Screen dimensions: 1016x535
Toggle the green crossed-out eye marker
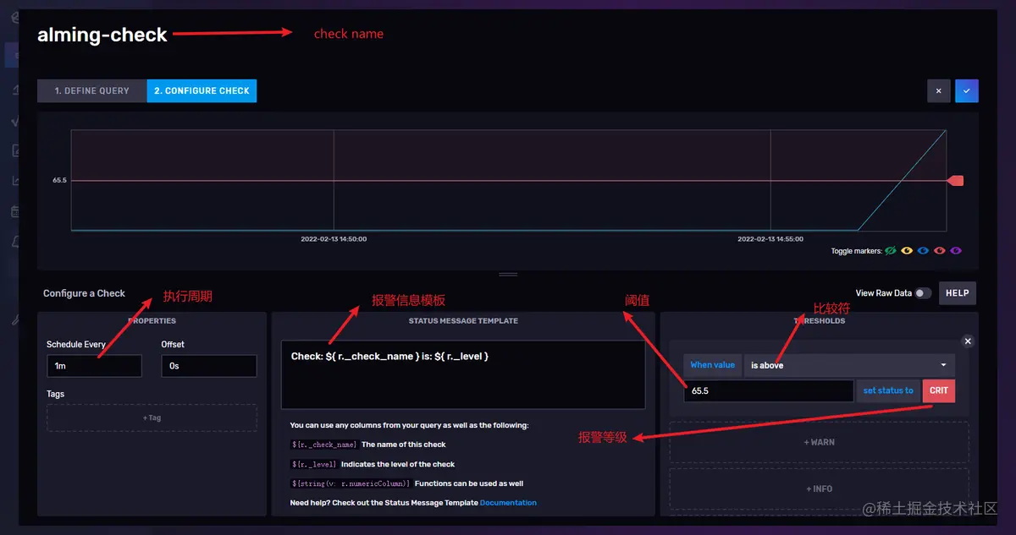891,251
